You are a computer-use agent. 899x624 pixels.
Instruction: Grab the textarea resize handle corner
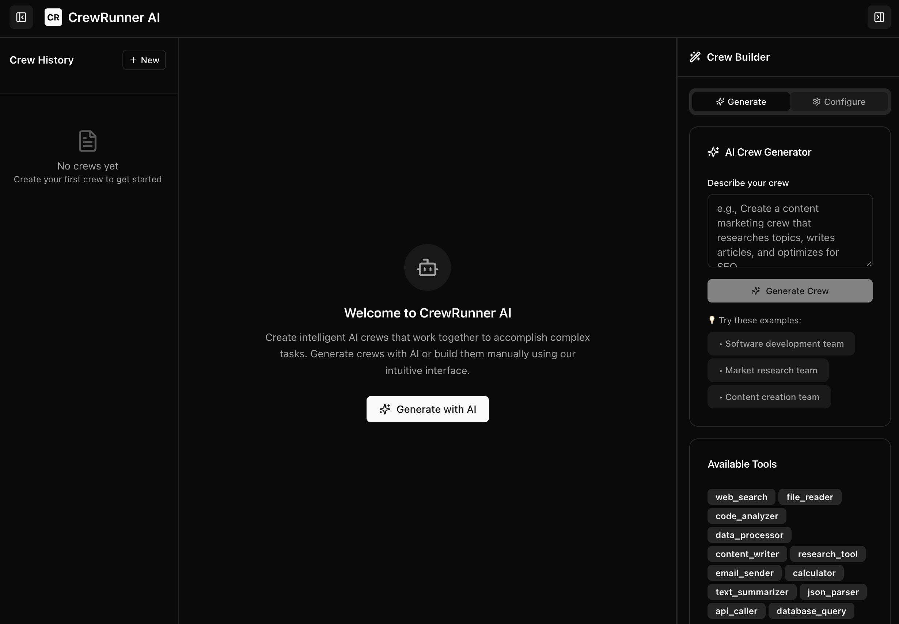tap(869, 264)
